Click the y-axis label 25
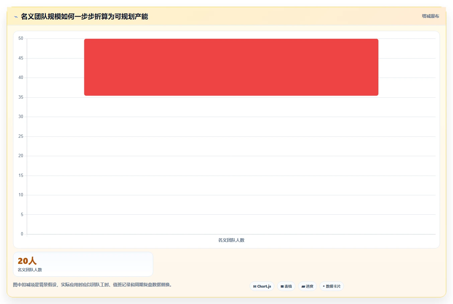 click(21, 136)
